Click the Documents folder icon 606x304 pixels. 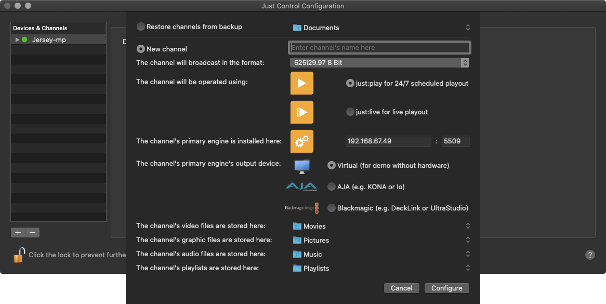coord(297,28)
